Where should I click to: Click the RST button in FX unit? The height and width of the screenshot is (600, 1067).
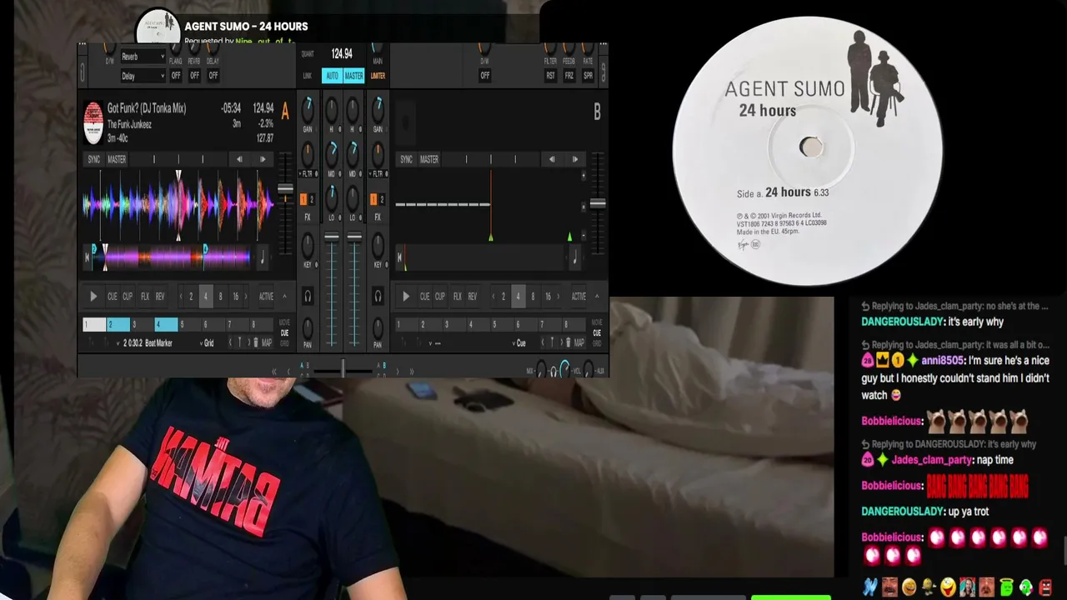[550, 76]
